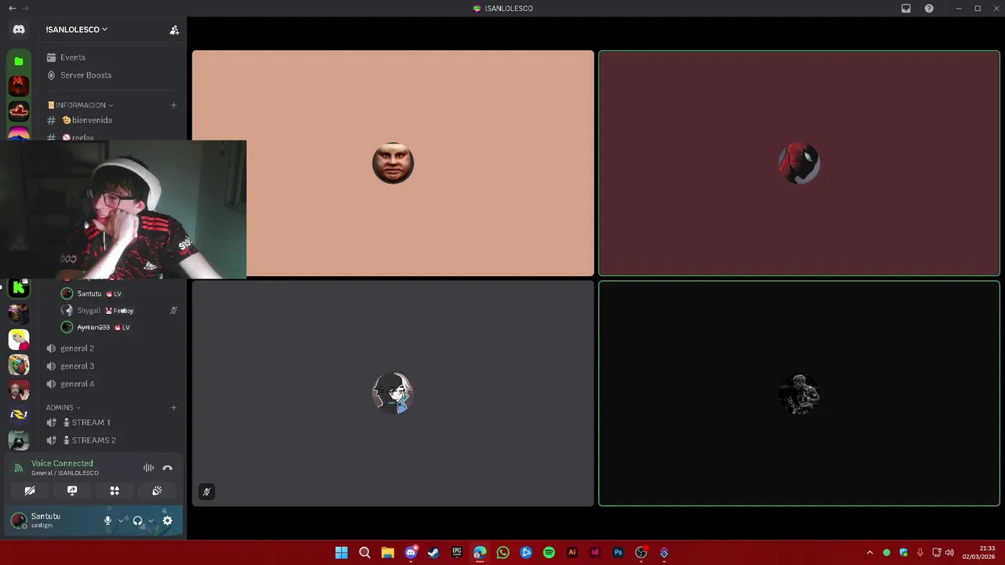Image resolution: width=1005 pixels, height=565 pixels.
Task: Open Discord direct messages home icon
Action: point(19,30)
